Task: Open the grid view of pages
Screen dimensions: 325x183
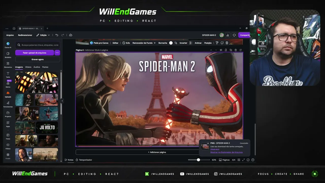Action: pos(239,160)
